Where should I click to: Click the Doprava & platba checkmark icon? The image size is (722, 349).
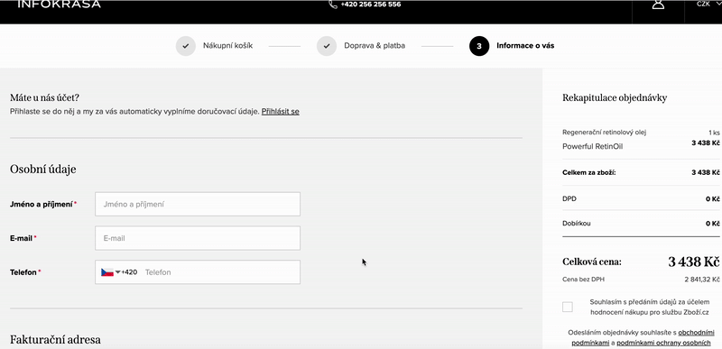[x=327, y=46]
